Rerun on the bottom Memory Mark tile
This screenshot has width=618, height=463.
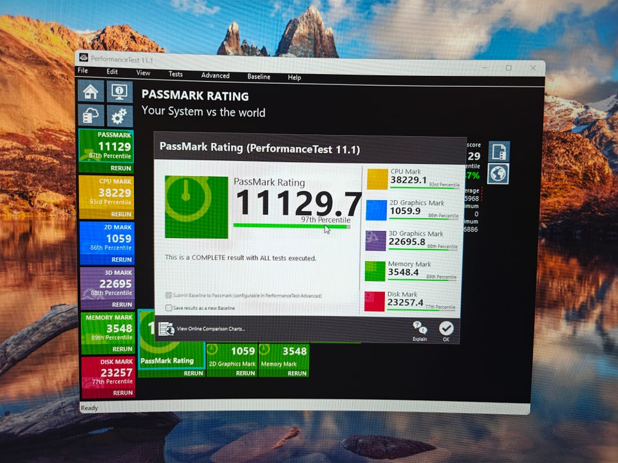tap(297, 373)
